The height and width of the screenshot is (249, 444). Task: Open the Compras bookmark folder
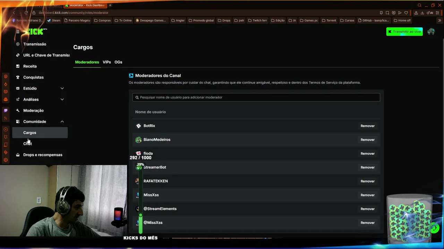coord(102,20)
